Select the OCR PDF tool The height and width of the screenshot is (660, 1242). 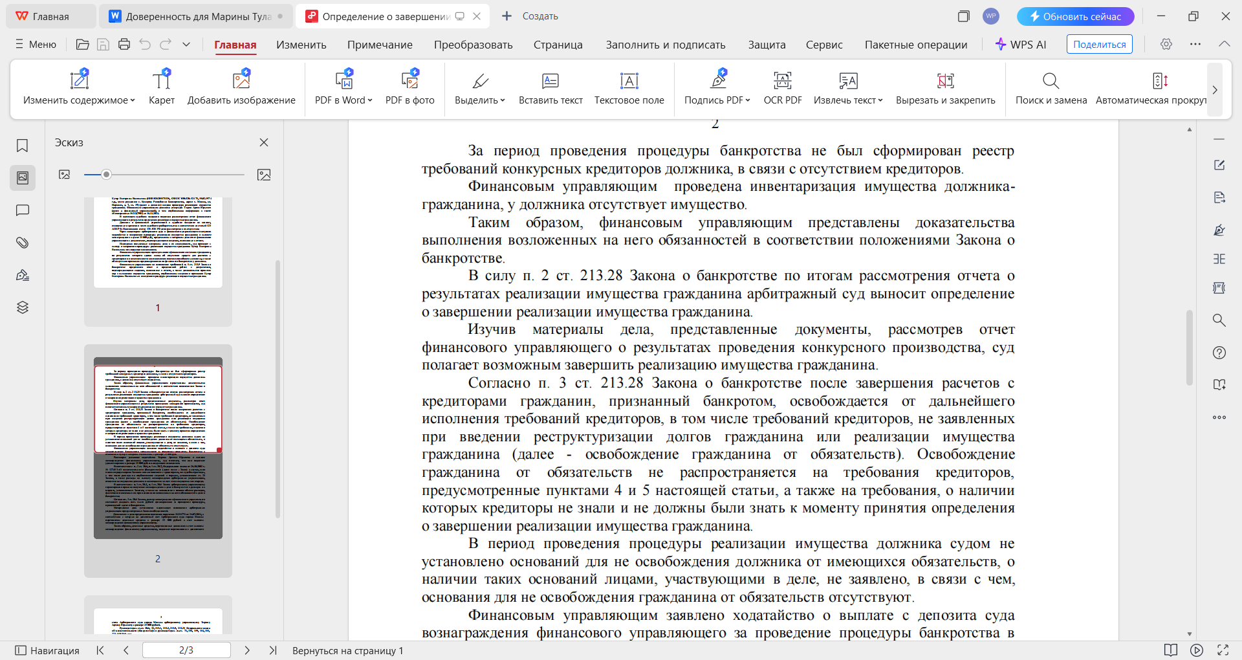[782, 87]
